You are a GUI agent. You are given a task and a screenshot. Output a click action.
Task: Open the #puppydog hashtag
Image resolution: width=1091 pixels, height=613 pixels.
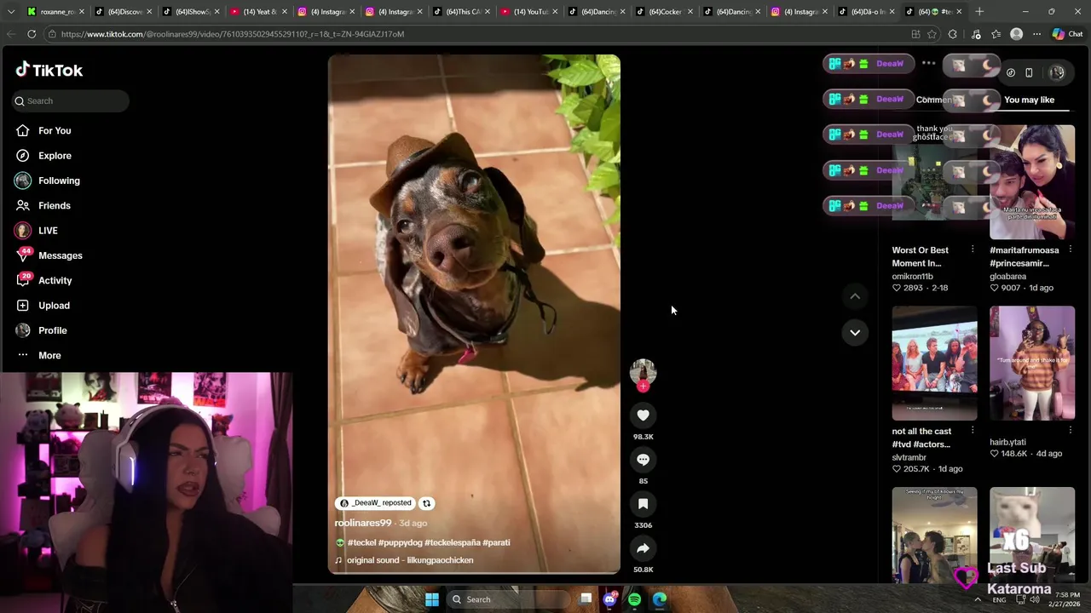(400, 542)
